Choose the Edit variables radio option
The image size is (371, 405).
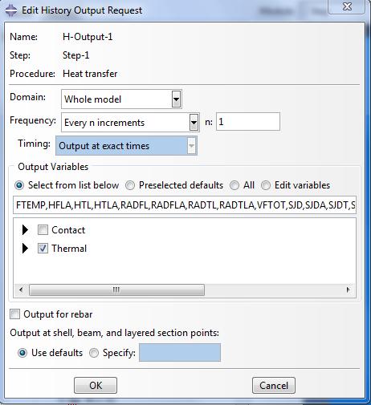pos(266,185)
